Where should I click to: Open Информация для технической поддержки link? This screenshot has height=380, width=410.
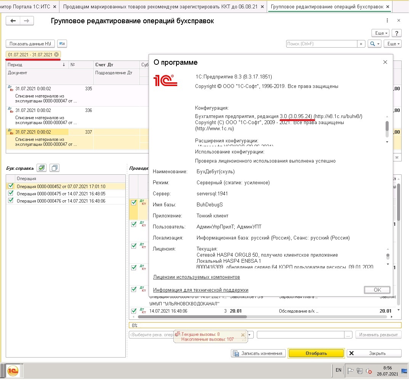point(200,291)
